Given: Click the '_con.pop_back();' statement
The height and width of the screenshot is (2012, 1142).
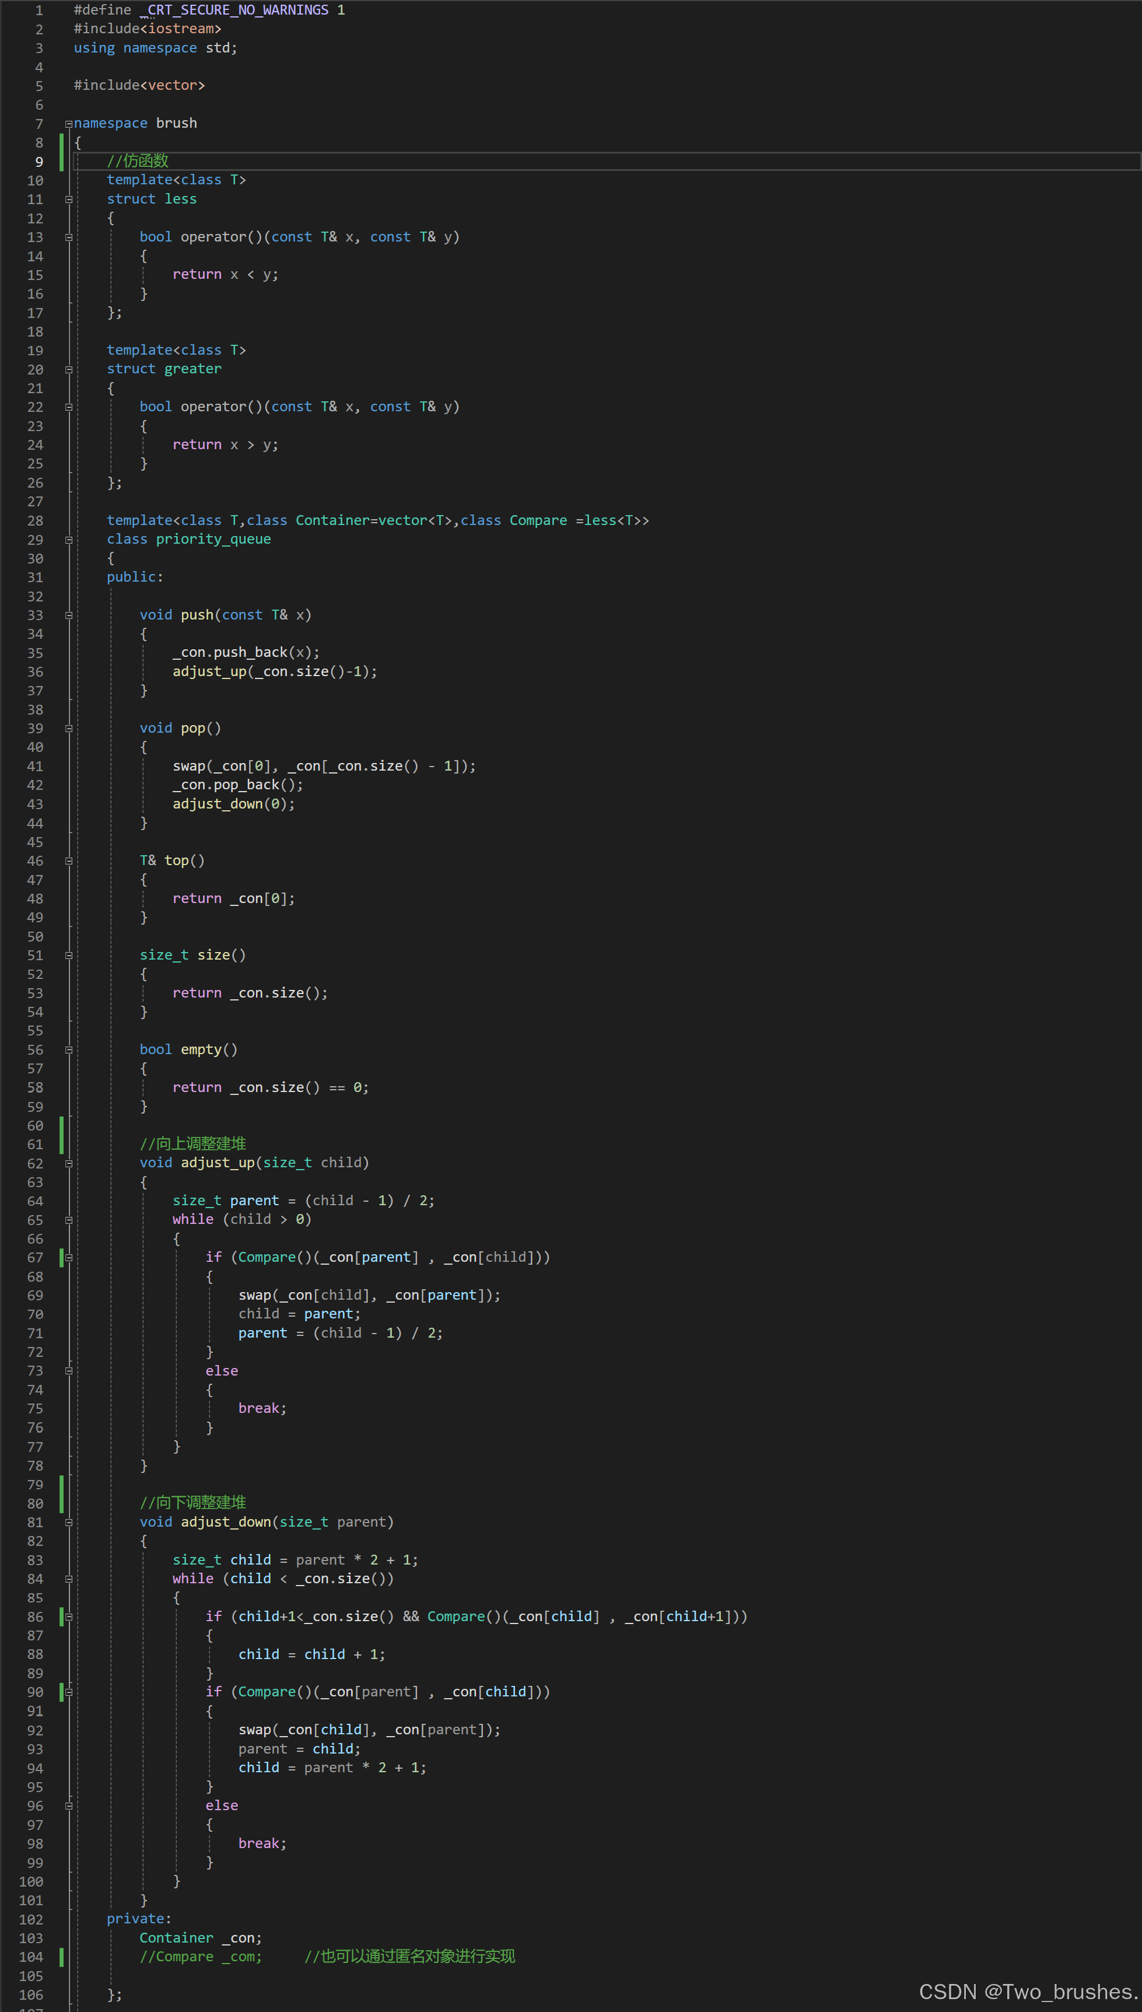Looking at the screenshot, I should [237, 785].
